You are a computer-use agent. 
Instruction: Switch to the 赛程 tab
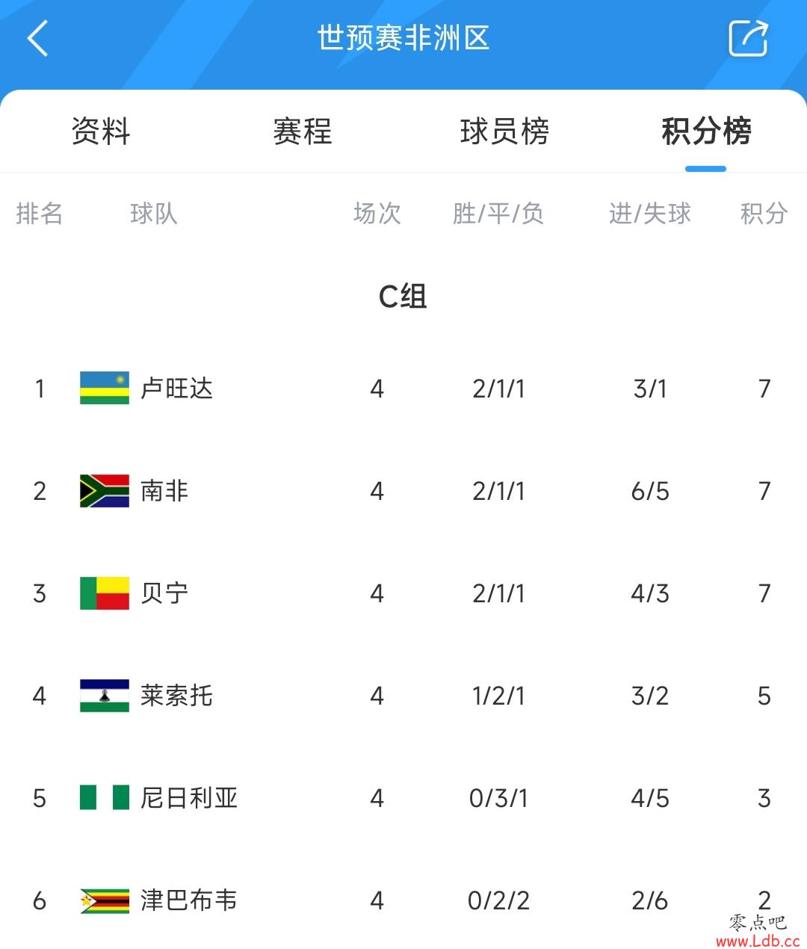(x=303, y=132)
